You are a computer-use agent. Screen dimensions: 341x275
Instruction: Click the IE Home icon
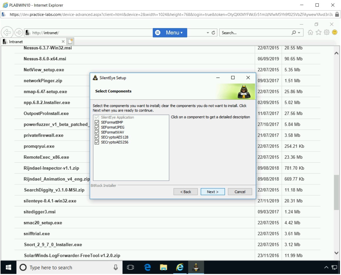310,32
